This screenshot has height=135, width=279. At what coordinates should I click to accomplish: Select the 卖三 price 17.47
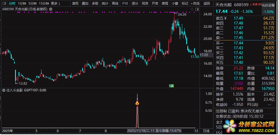(x=239, y=28)
